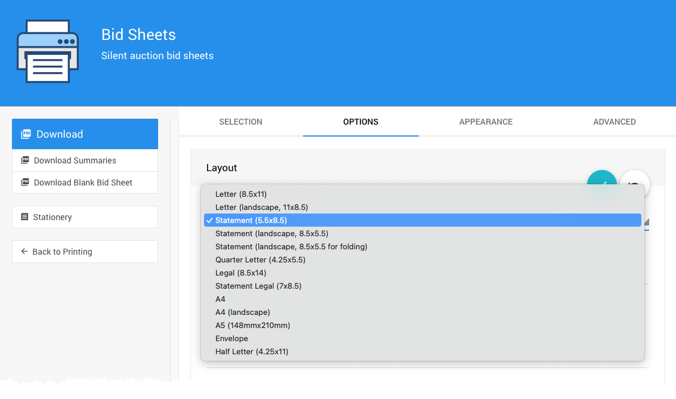Select Statement (landscape, 8.5x5.5 for folding)
This screenshot has height=399, width=676.
(291, 247)
